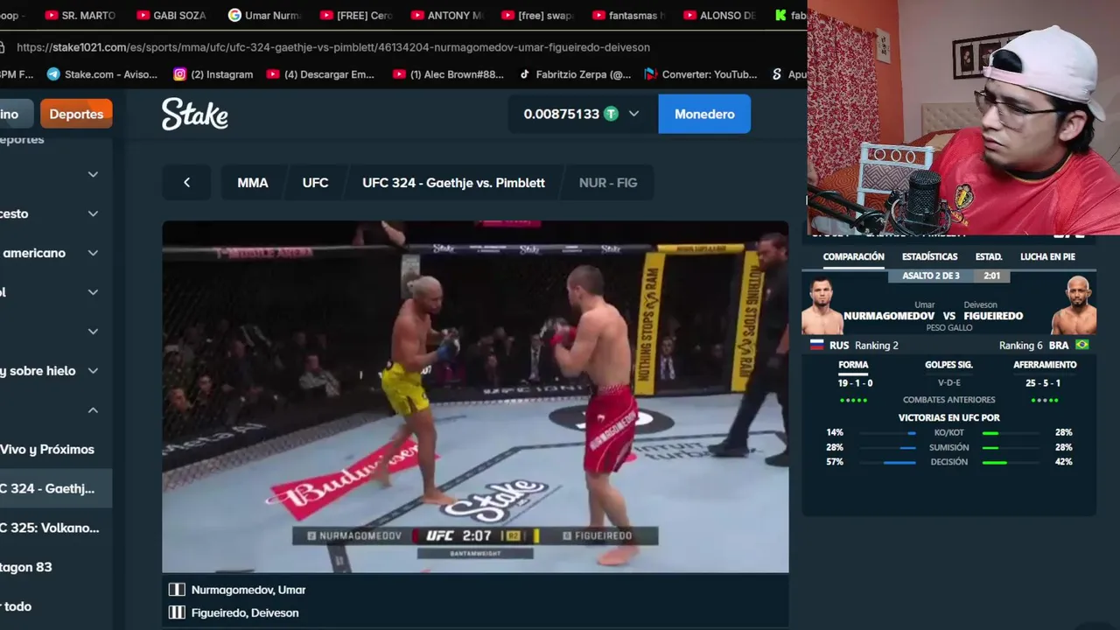Open the Descargar Em... YouTube bookmark

coord(320,74)
